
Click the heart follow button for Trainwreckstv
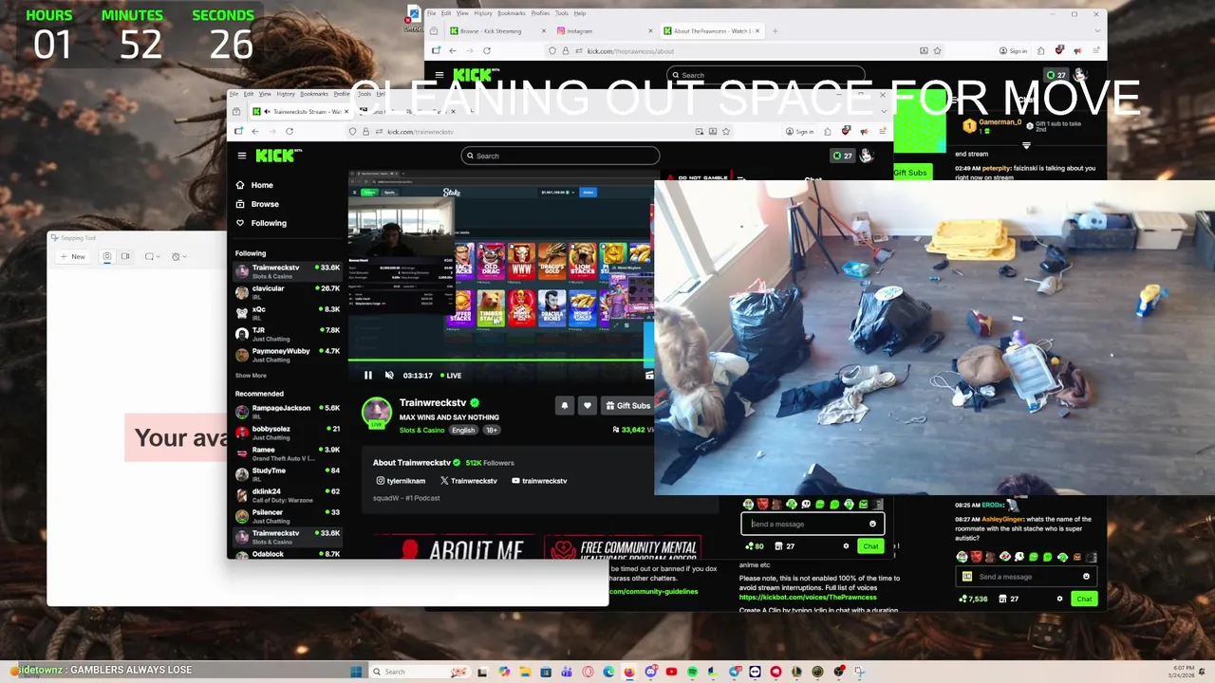[x=588, y=406]
